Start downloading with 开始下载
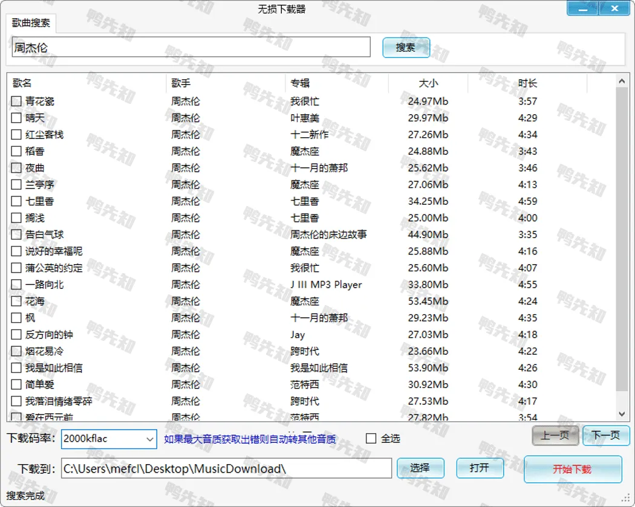This screenshot has width=635, height=507. click(573, 470)
